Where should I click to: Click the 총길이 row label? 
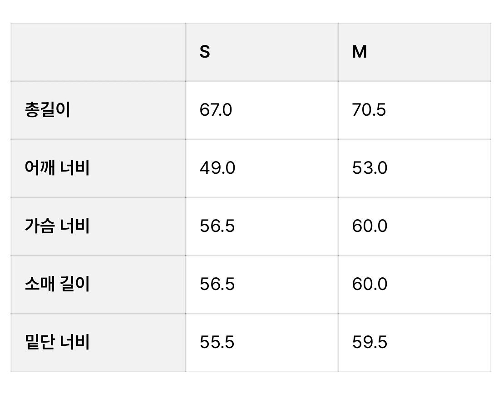point(48,110)
